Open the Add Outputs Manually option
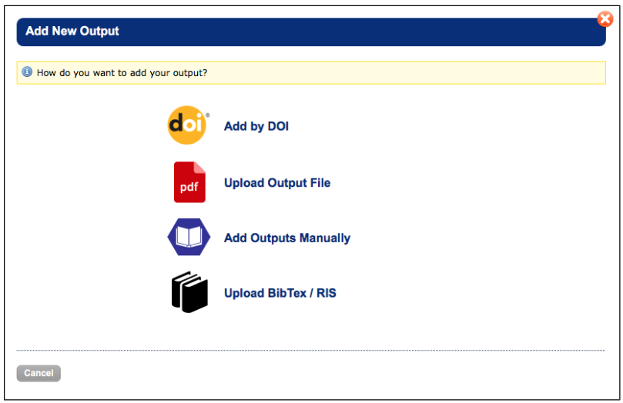Image resolution: width=623 pixels, height=403 pixels. [x=287, y=238]
